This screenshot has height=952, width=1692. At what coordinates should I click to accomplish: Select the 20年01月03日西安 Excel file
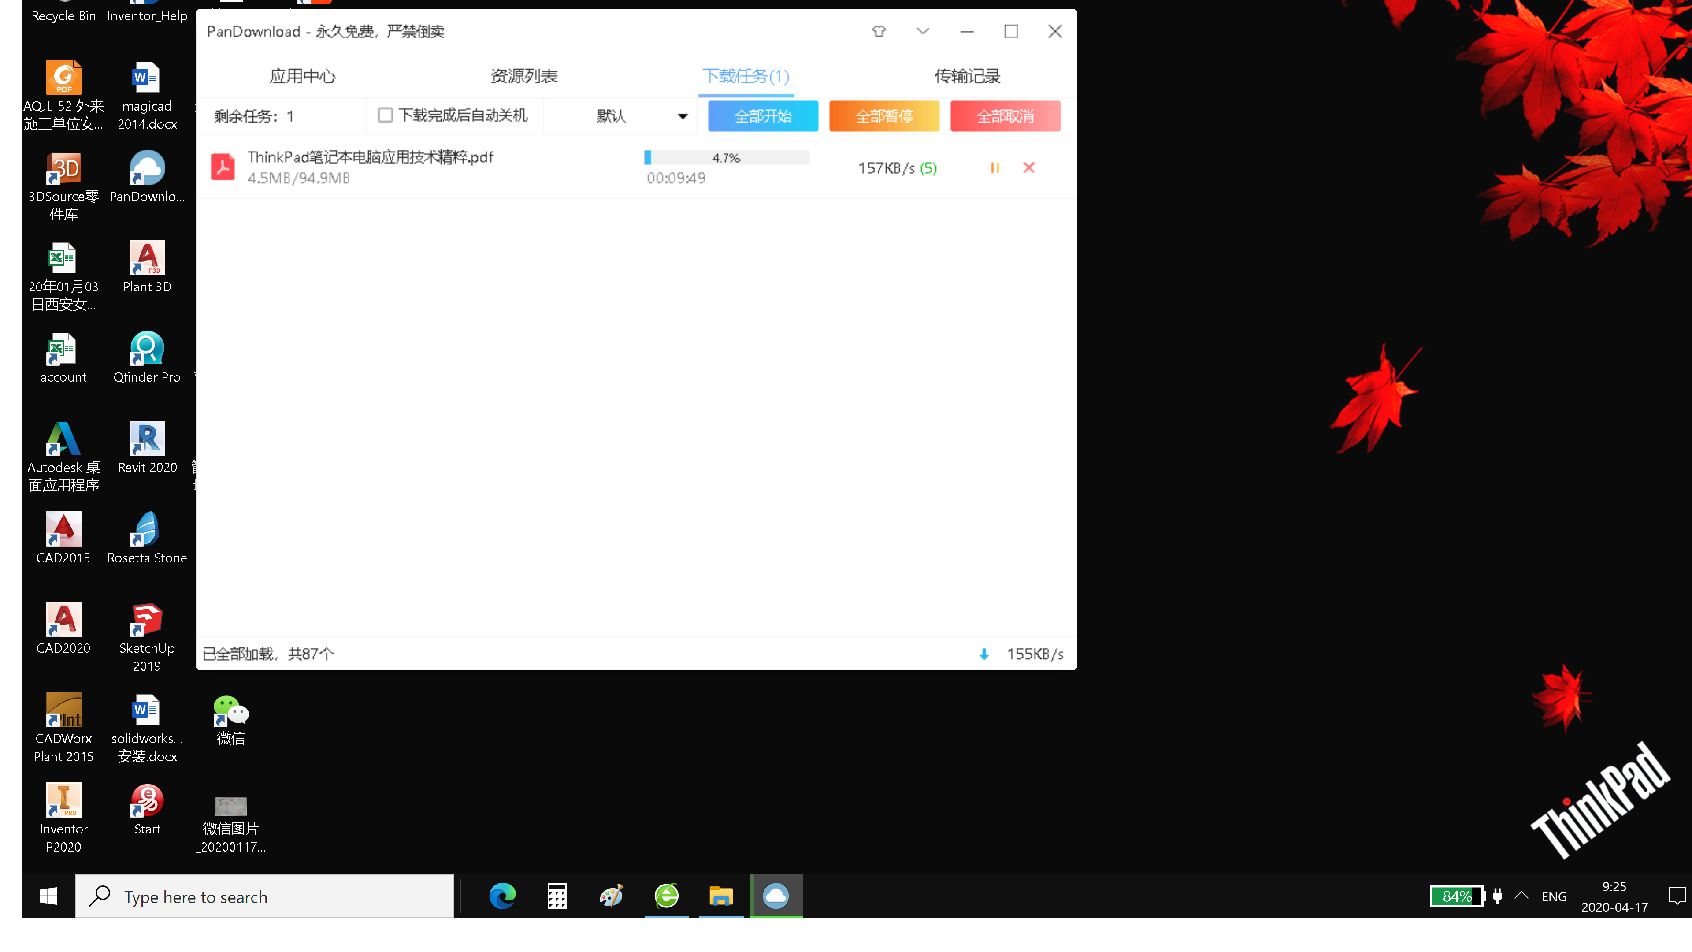pos(64,277)
